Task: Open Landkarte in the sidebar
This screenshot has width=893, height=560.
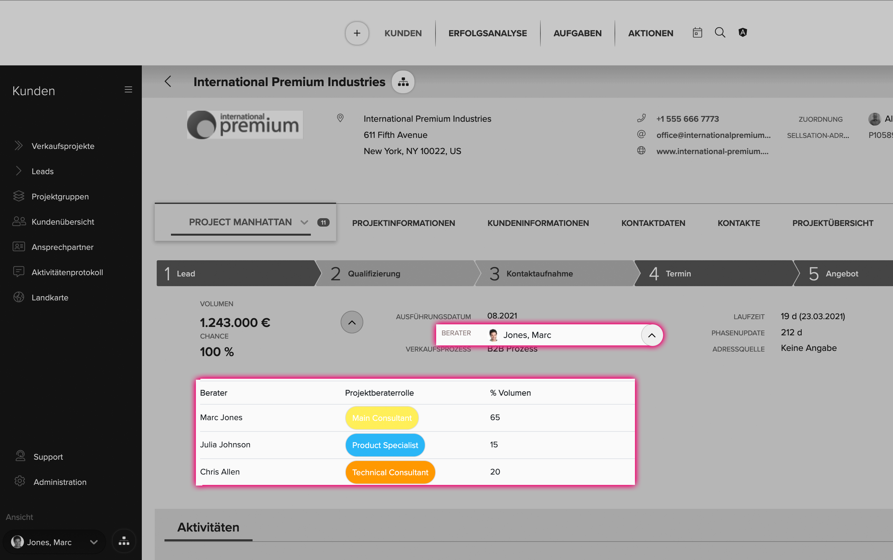Action: (x=50, y=297)
